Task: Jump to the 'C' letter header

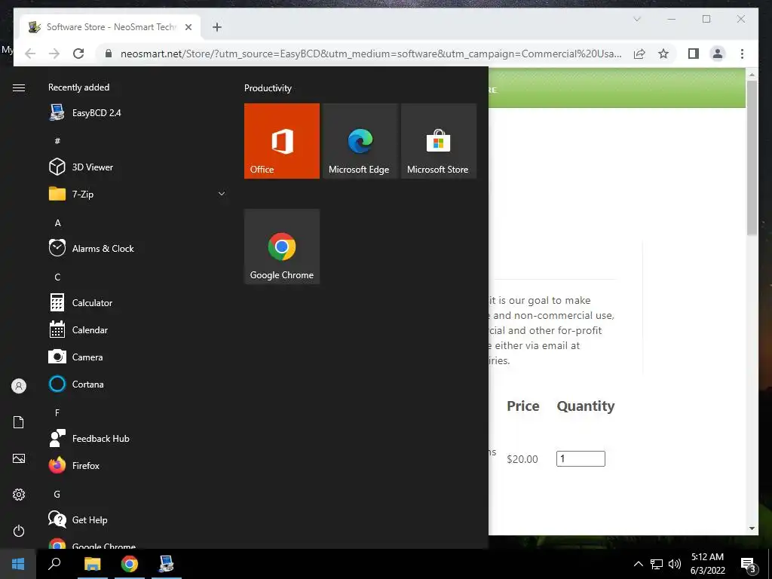Action: click(57, 277)
